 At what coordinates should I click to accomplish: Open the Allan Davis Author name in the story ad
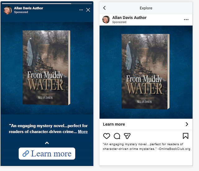coord(29,8)
